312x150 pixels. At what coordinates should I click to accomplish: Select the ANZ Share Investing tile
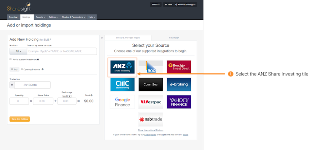tap(122, 67)
